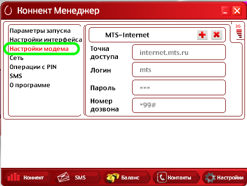Screen dimensions: 247x186
Task: Click the Коннект Менеджер title text
Action: pos(58,11)
